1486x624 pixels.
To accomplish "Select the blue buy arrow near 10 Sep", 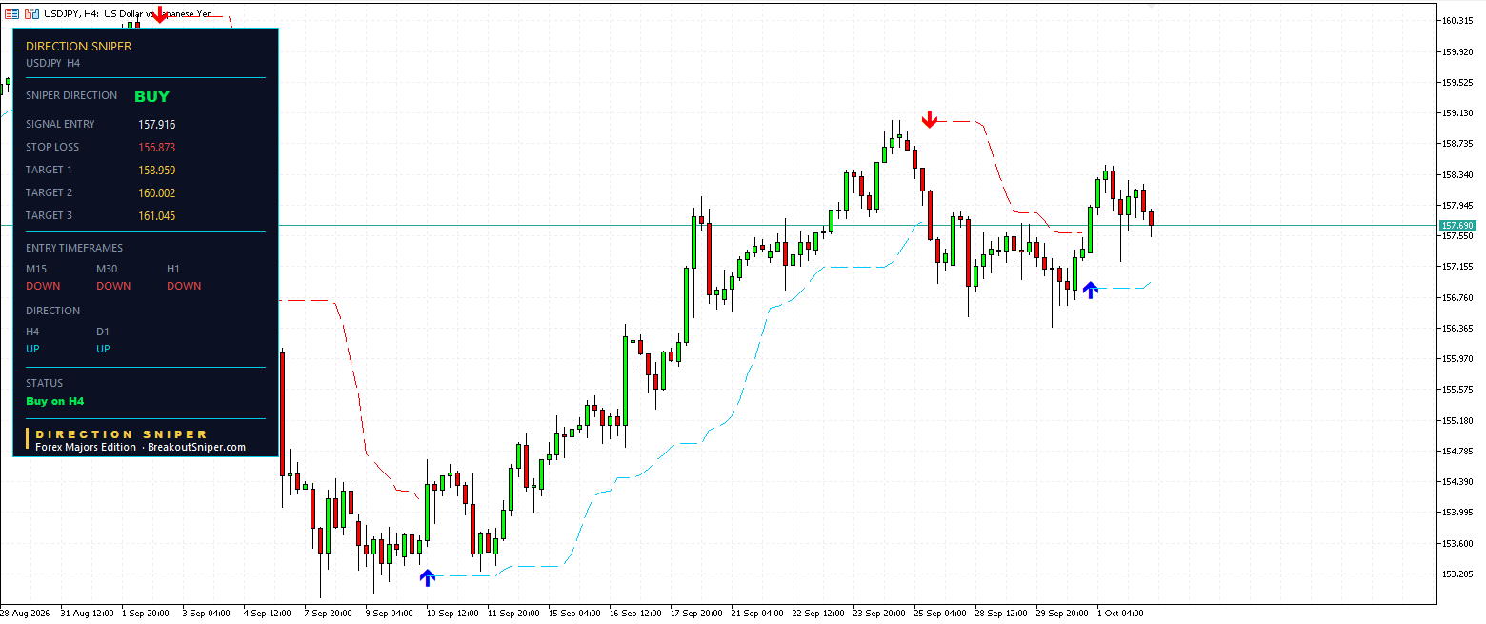I will [428, 576].
